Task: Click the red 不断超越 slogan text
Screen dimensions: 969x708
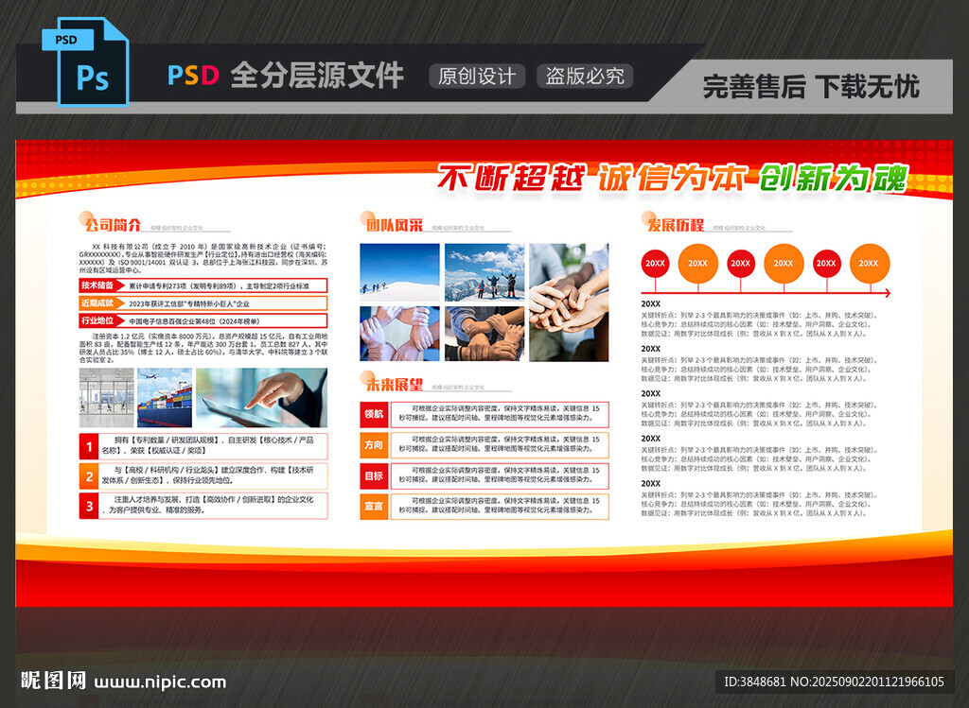Action: tap(510, 179)
